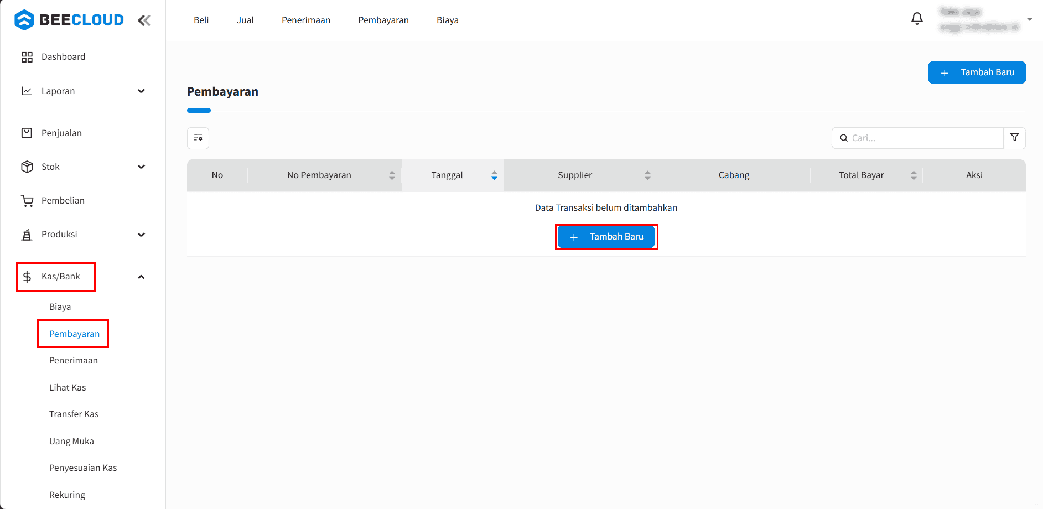This screenshot has width=1043, height=509.
Task: Sort by No Pembayaran column arrows
Action: pos(392,175)
